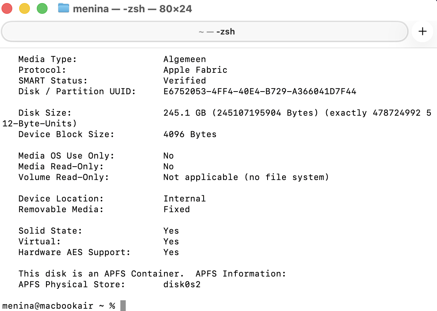Click the "Internal" device location value
The width and height of the screenshot is (437, 311).
pyautogui.click(x=184, y=199)
